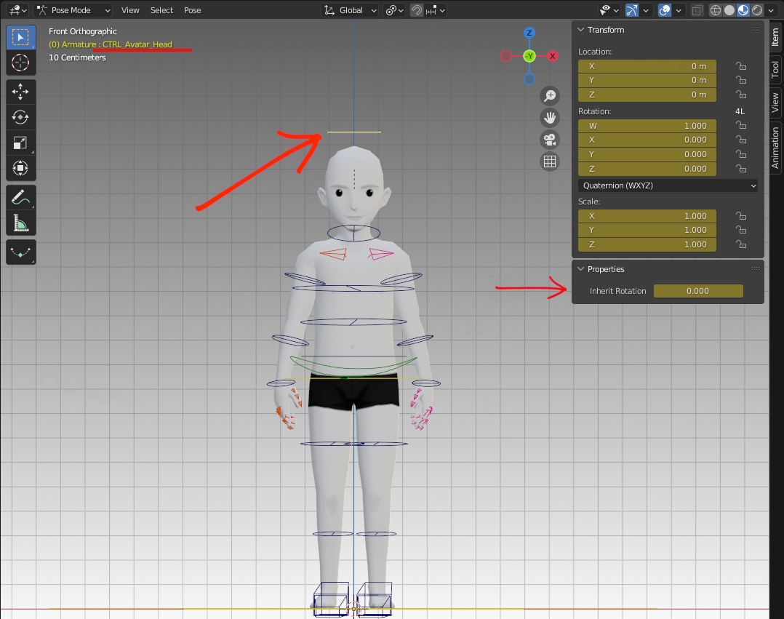Pick the Annotate pencil tool
The height and width of the screenshot is (619, 784).
click(20, 198)
